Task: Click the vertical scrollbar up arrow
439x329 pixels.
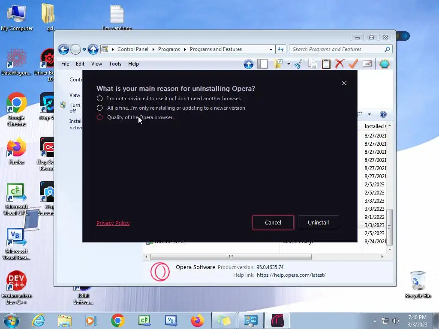Action: coord(389,126)
